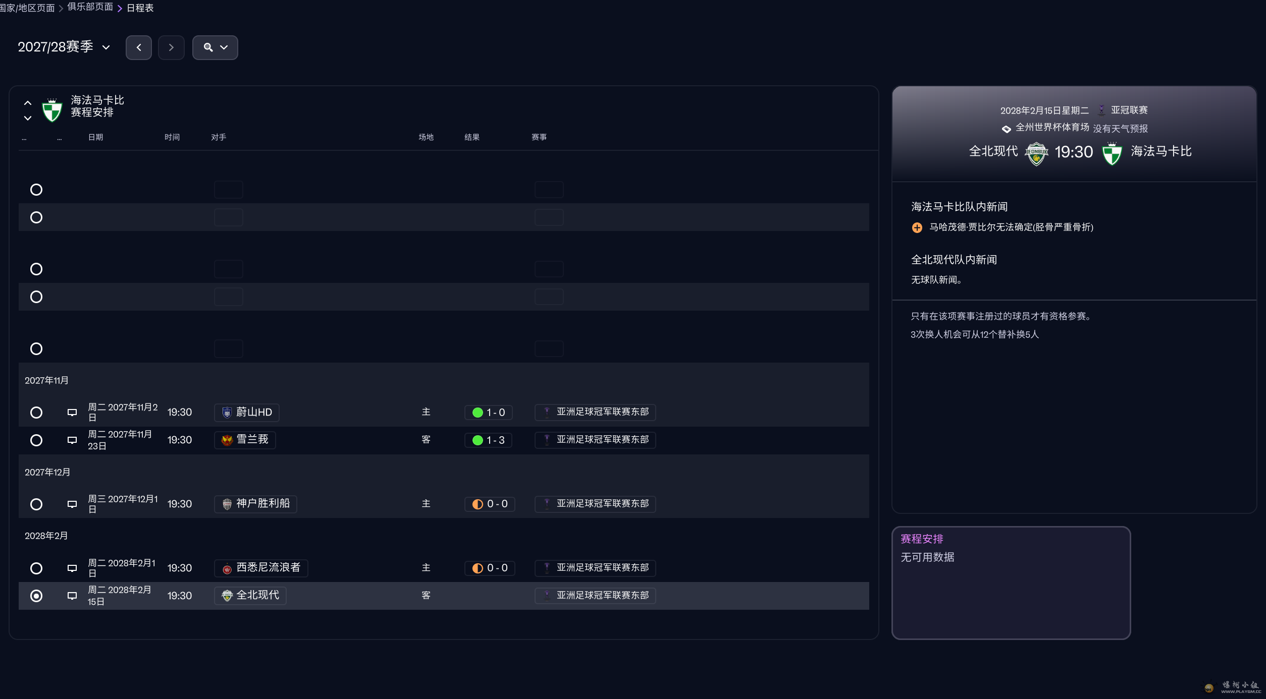
Task: Click the TV icon on the Jeonbuk row
Action: tap(72, 596)
